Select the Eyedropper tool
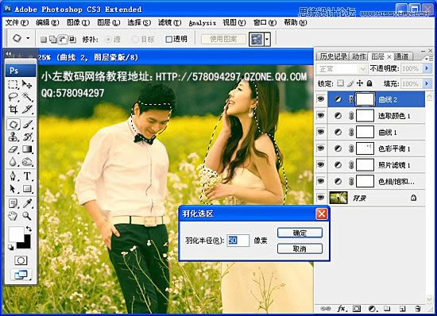437x316 pixels. 27,203
